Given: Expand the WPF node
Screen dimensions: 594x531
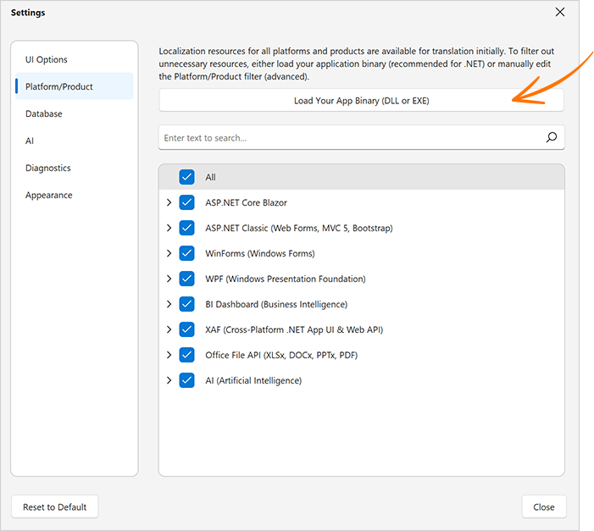Looking at the screenshot, I should point(169,279).
